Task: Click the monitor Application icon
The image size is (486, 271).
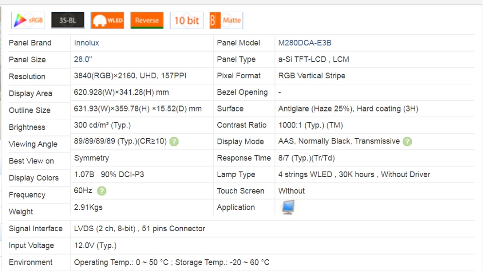Action: (288, 207)
